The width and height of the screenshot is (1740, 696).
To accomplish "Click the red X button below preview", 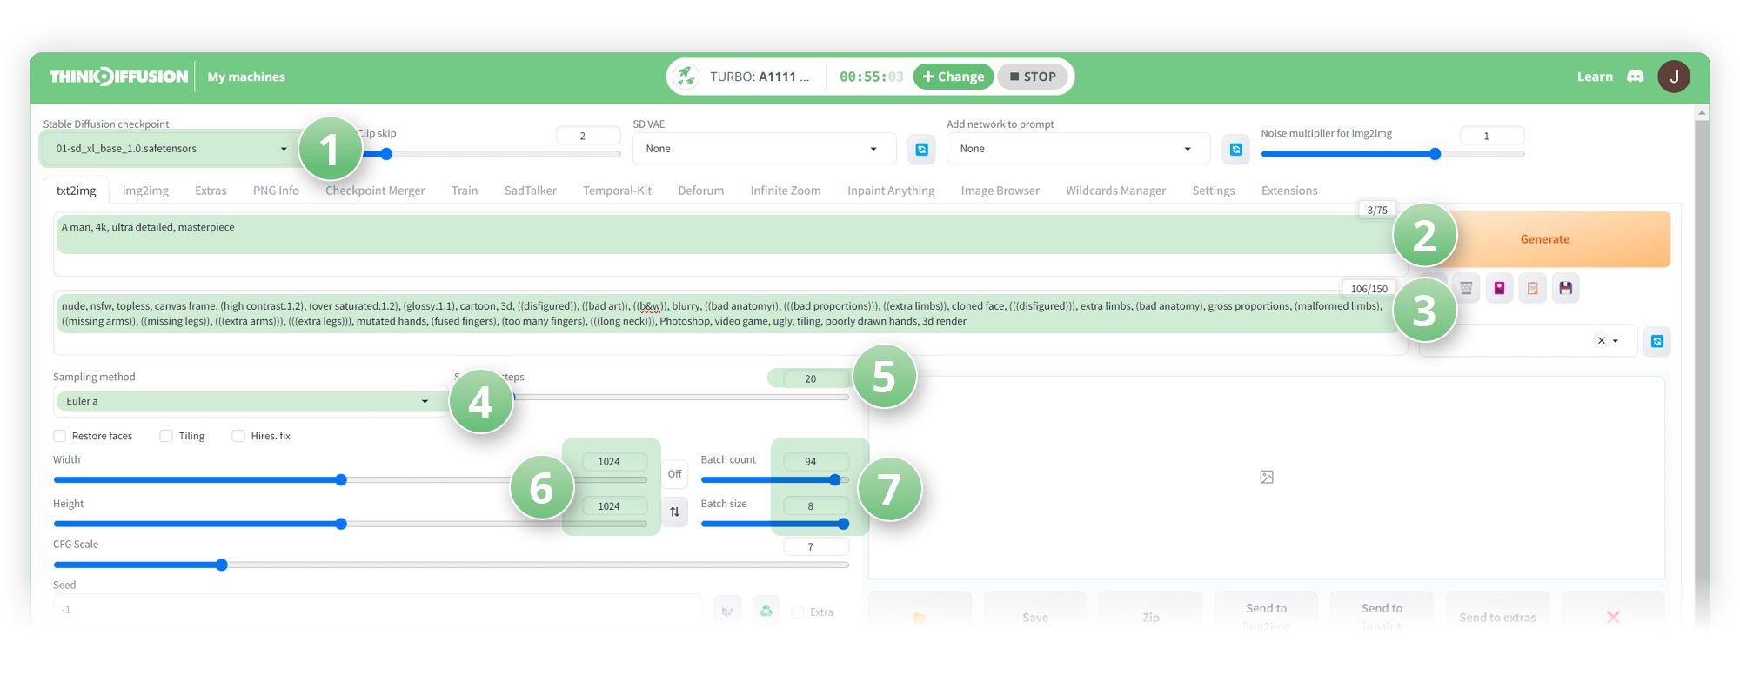I will 1613,616.
